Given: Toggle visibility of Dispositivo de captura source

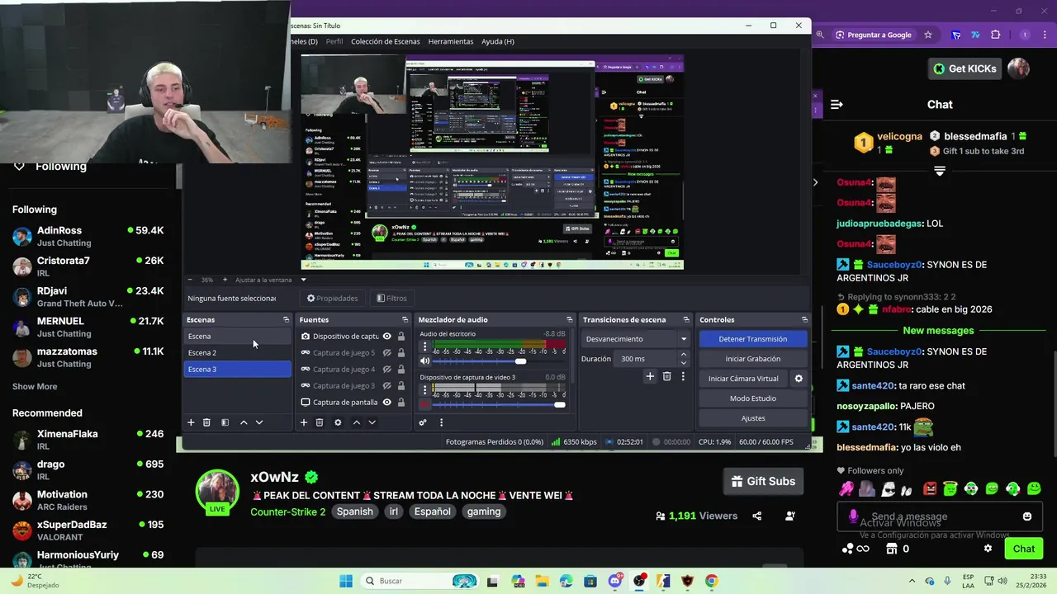Looking at the screenshot, I should click(386, 337).
